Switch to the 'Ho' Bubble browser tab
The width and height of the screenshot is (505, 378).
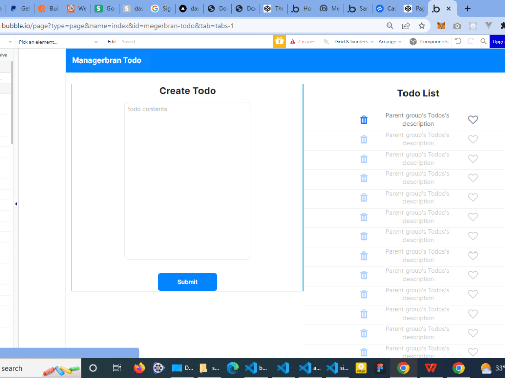[x=301, y=9]
